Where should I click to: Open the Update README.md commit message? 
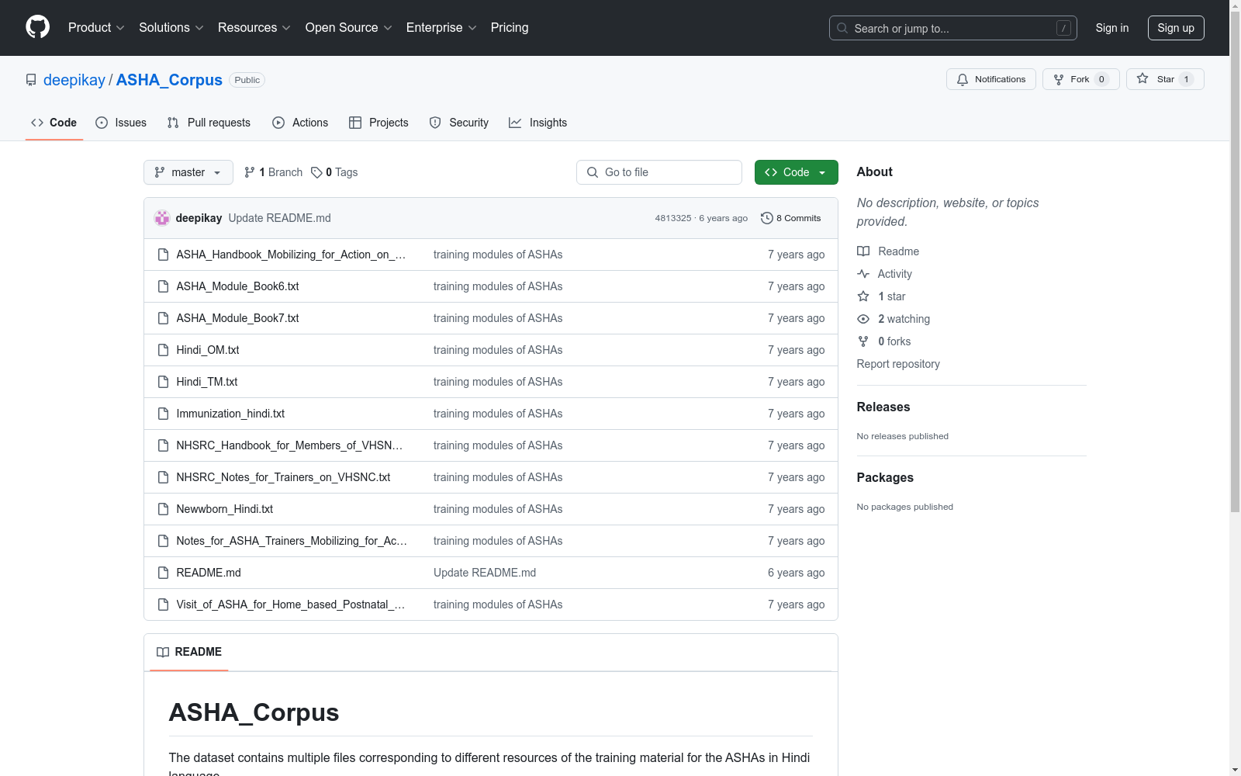tap(279, 218)
